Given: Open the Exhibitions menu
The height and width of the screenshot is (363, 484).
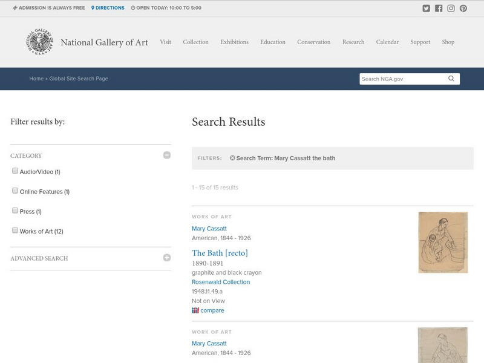Looking at the screenshot, I should [x=234, y=42].
